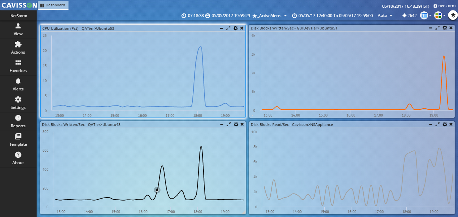458x217 pixels.
Task: Open Favorites in the sidebar
Action: coord(18,66)
